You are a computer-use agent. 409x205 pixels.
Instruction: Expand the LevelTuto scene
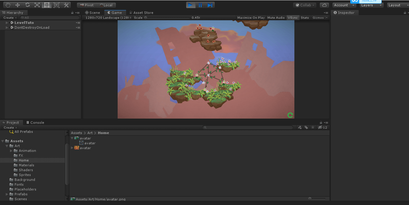tap(7, 23)
